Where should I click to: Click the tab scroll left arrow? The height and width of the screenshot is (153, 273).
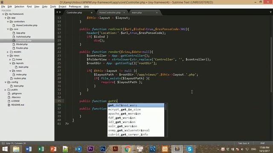pos(57,12)
